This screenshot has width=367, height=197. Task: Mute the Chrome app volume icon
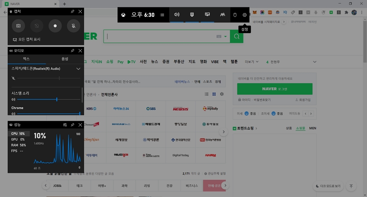pos(13,114)
